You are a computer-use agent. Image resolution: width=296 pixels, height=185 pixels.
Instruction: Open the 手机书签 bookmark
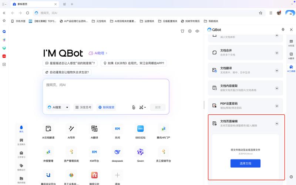point(18,21)
